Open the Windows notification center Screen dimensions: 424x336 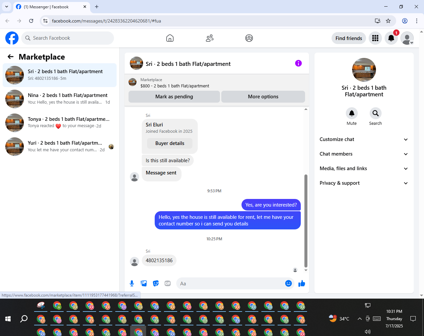(x=413, y=319)
